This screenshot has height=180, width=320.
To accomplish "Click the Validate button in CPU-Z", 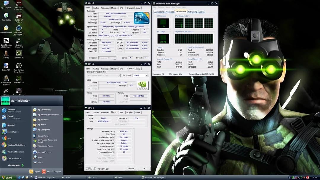I will [x=130, y=168].
